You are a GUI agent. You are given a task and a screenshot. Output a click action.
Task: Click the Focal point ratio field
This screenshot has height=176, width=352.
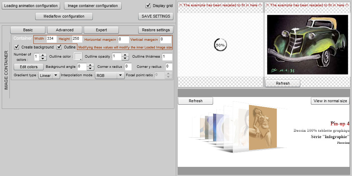(160, 75)
